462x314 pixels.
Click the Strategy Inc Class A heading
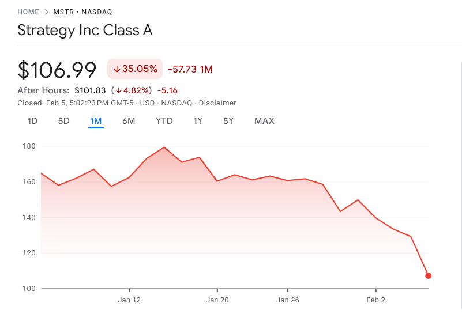tap(85, 31)
